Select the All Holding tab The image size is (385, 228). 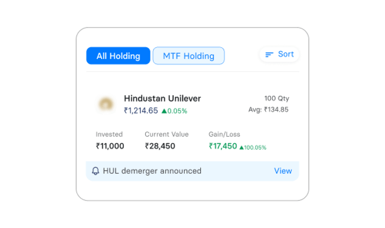tap(118, 56)
